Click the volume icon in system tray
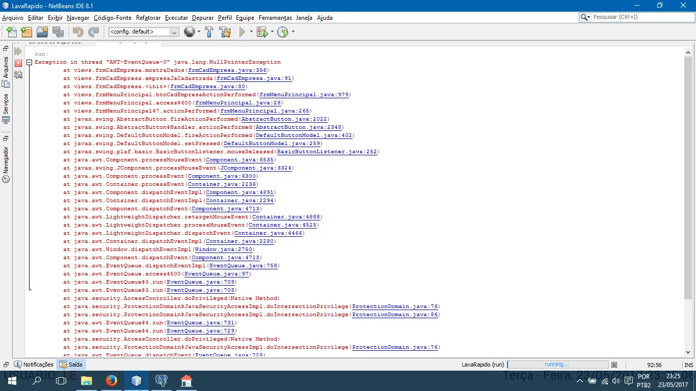 (x=615, y=381)
